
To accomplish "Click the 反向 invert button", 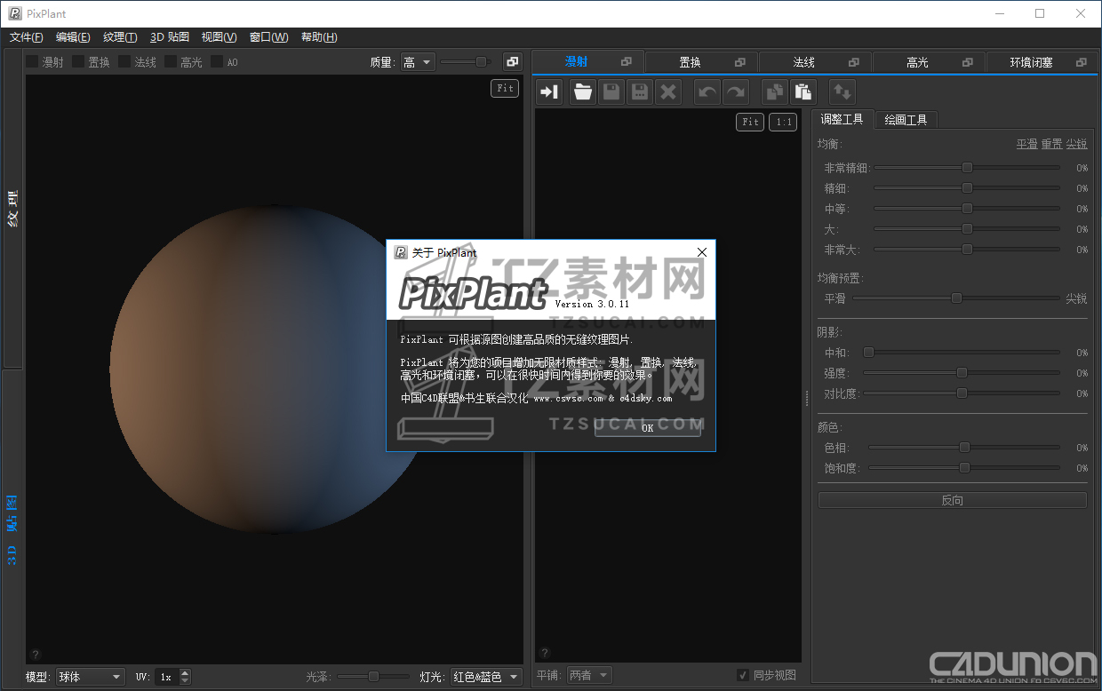I will pyautogui.click(x=952, y=500).
